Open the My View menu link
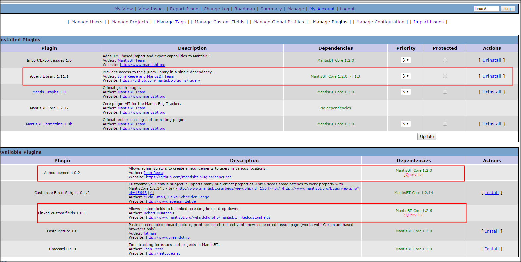 tap(123, 9)
